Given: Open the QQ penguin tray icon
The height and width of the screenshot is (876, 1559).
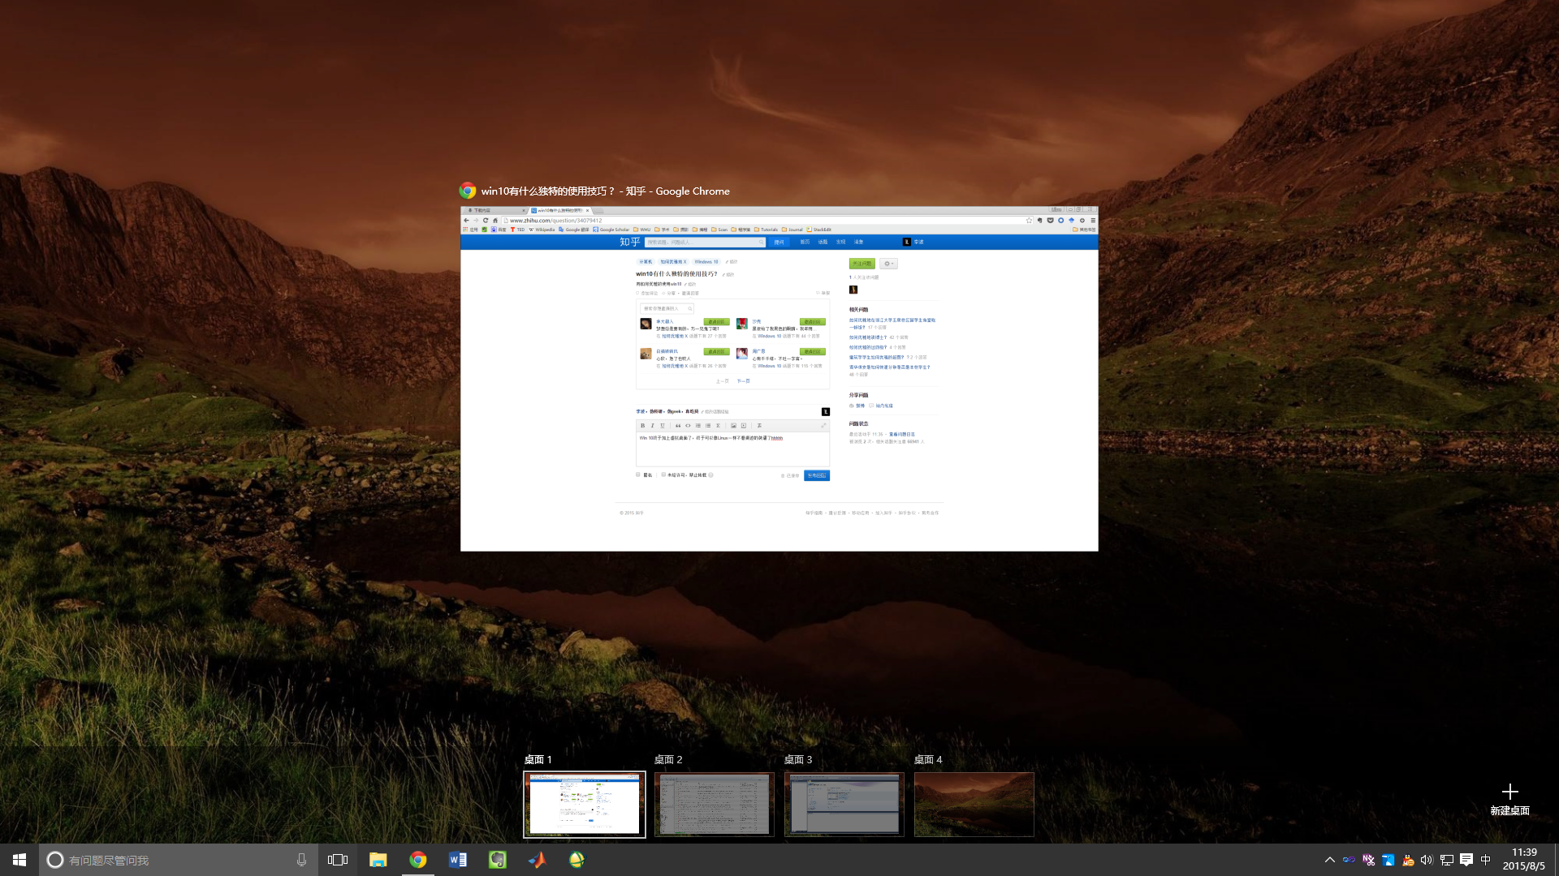Looking at the screenshot, I should pos(1408,860).
